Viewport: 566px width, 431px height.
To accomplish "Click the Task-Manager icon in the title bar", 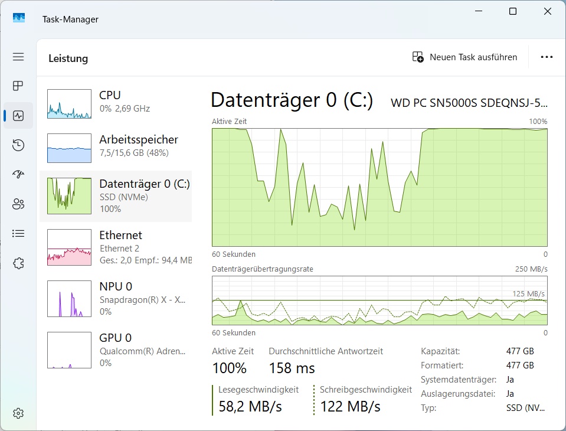I will pyautogui.click(x=19, y=18).
